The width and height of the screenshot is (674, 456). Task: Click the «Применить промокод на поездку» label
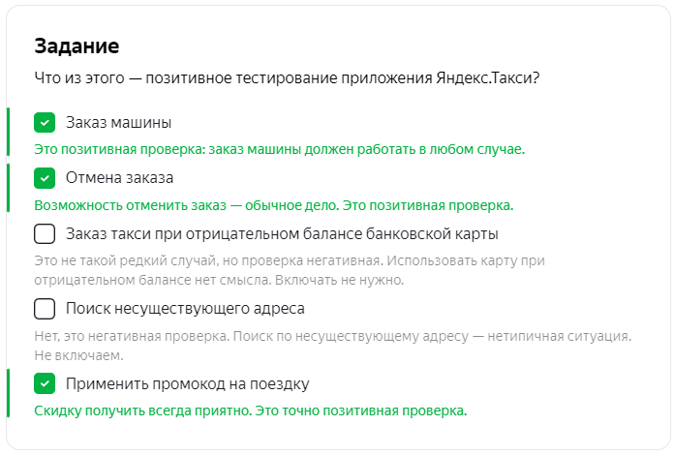[x=188, y=383]
